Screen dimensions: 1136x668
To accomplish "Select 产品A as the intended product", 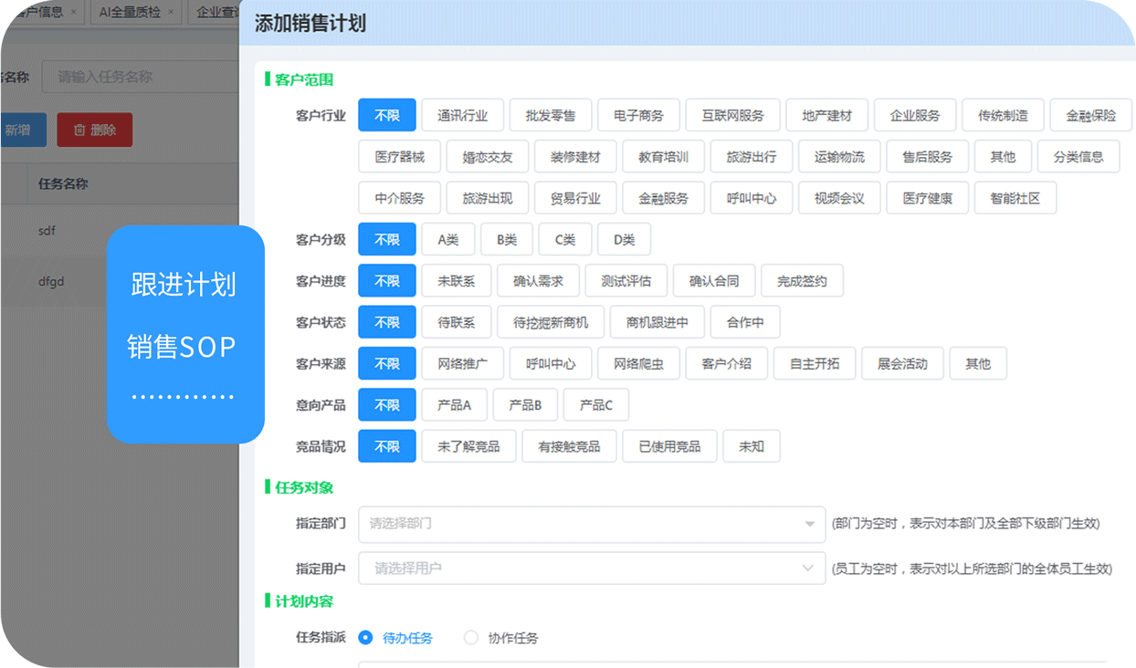I will (454, 405).
